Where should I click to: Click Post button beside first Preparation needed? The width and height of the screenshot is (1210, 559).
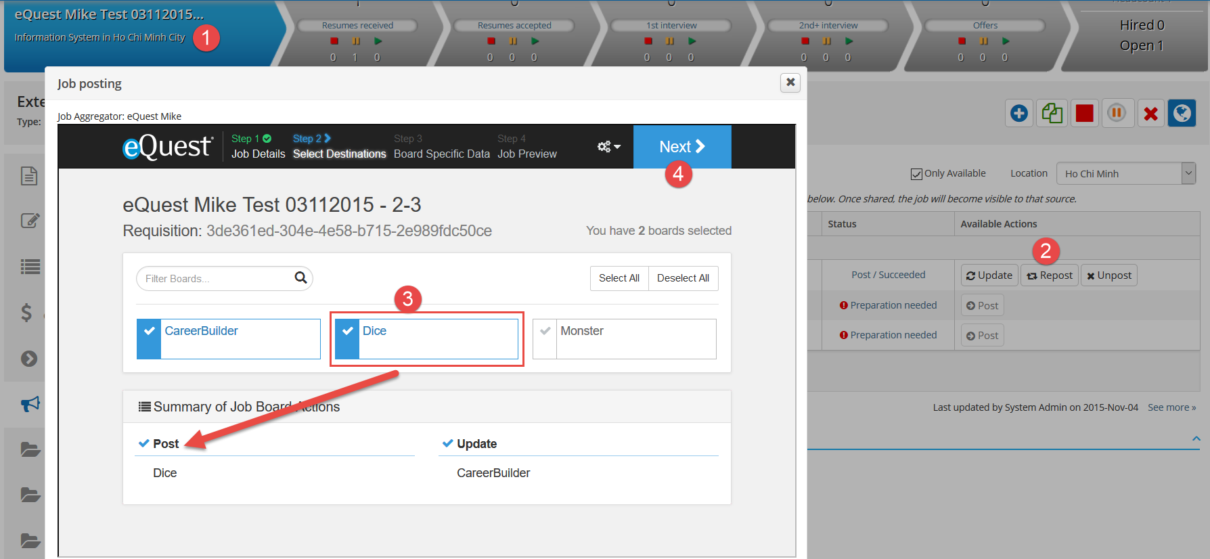982,305
